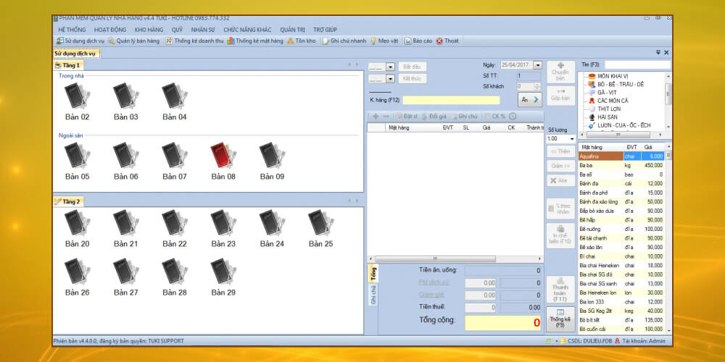Click the Gộp bàn merge tables button
The image size is (725, 362).
click(560, 95)
